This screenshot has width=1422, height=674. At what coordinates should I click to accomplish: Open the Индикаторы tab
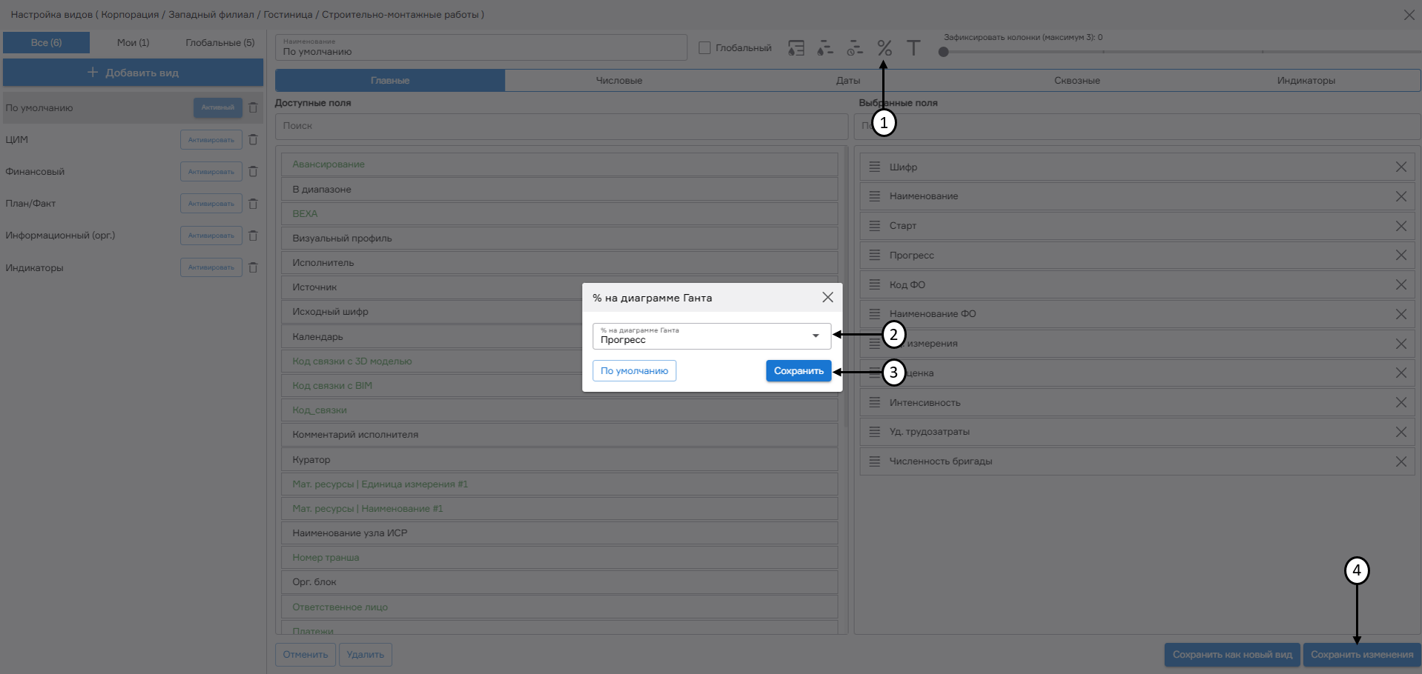(x=1306, y=81)
